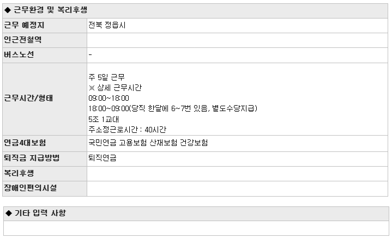Click the dash value in 버스노선 row
392x238 pixels.
(91, 54)
